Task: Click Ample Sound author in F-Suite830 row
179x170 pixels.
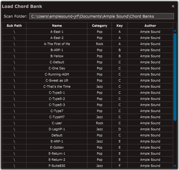Action: click(x=150, y=166)
